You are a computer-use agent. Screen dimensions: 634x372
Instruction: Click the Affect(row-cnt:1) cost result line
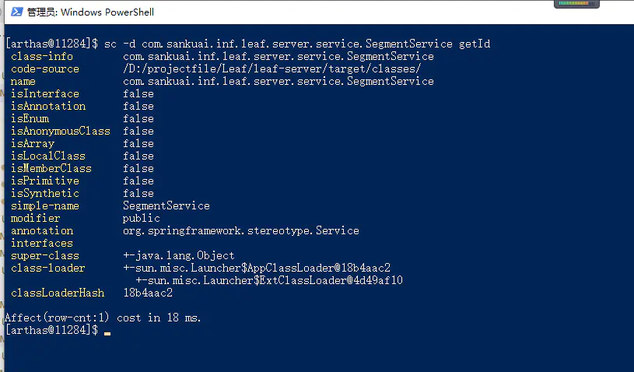coord(103,318)
